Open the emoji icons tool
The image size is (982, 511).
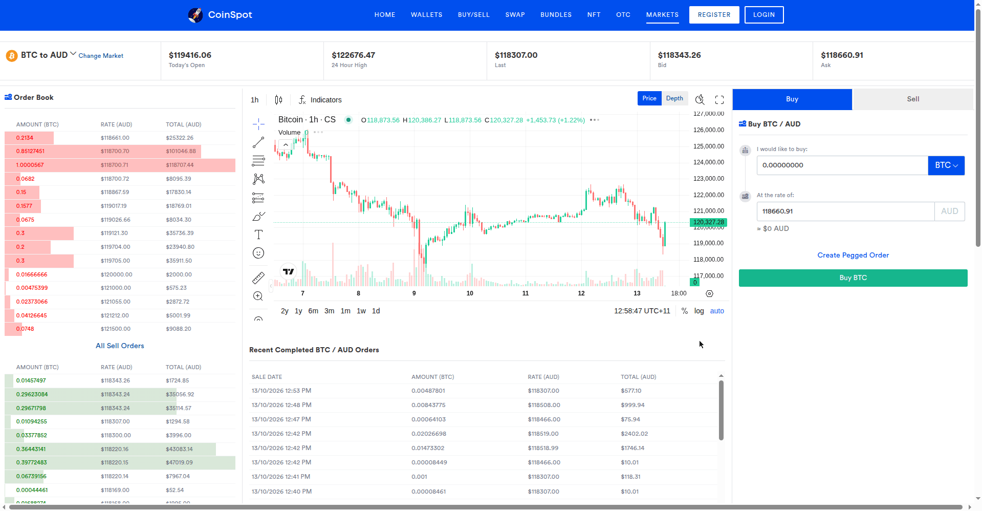(258, 253)
